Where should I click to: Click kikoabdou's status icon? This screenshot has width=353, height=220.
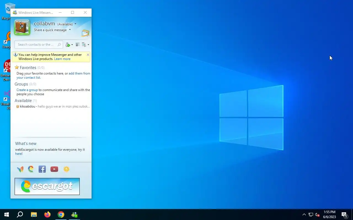[x=18, y=106]
